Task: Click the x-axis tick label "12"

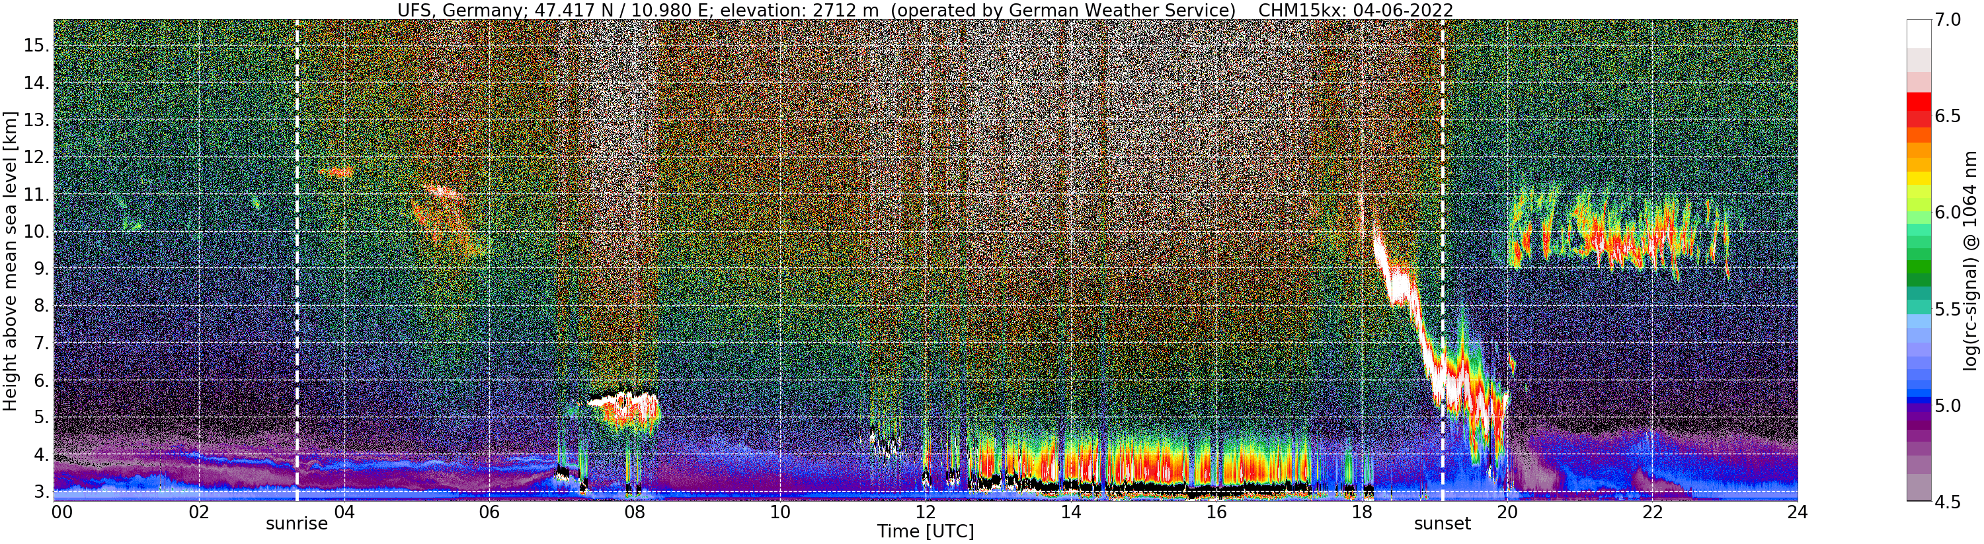Action: tap(926, 512)
